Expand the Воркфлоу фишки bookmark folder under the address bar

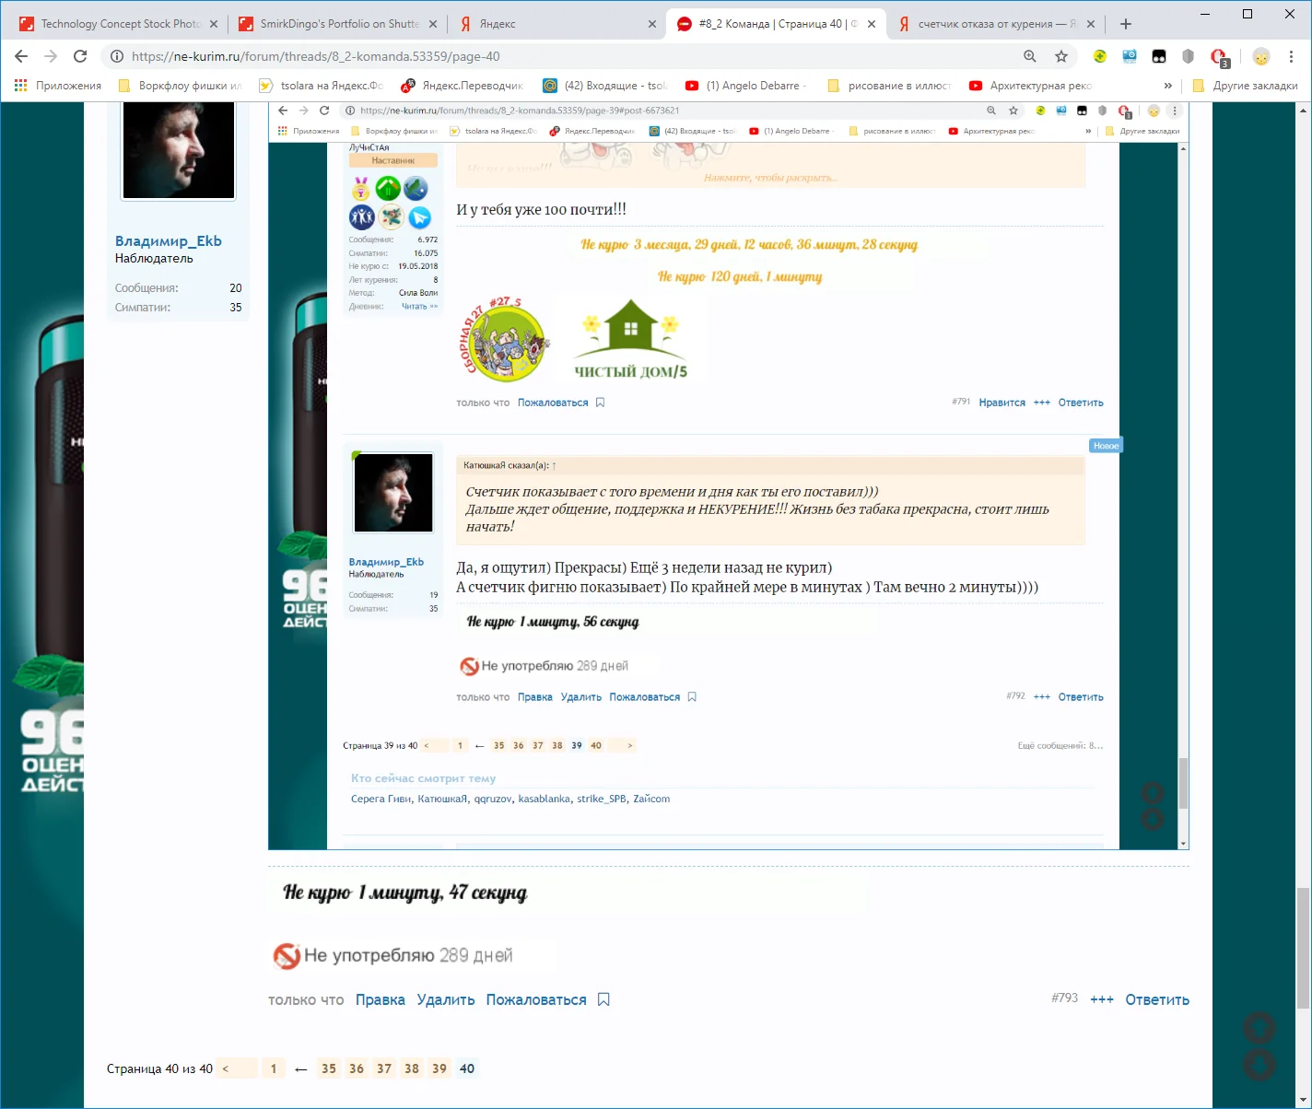coord(180,86)
